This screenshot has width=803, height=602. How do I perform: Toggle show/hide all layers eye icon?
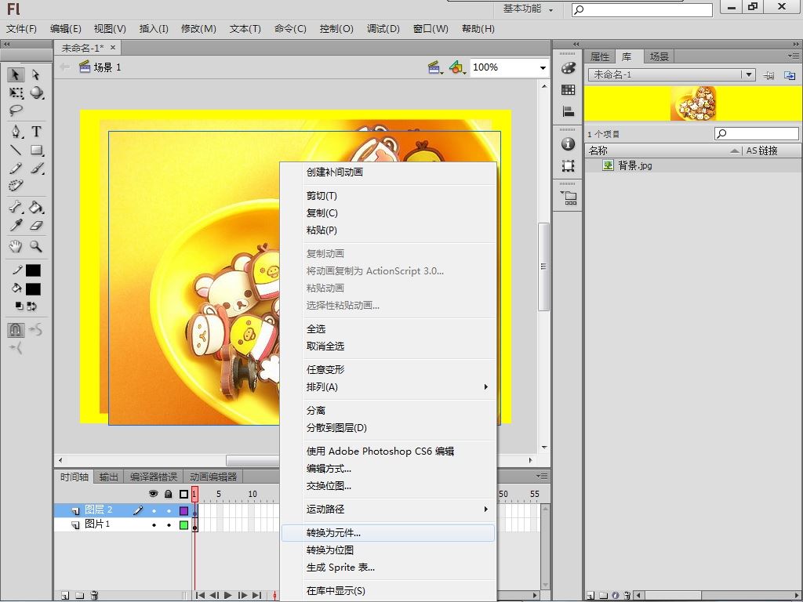pyautogui.click(x=154, y=494)
